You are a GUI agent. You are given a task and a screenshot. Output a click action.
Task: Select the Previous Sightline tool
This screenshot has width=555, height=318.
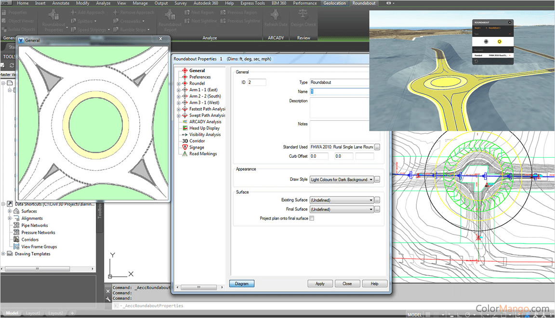coord(240,21)
